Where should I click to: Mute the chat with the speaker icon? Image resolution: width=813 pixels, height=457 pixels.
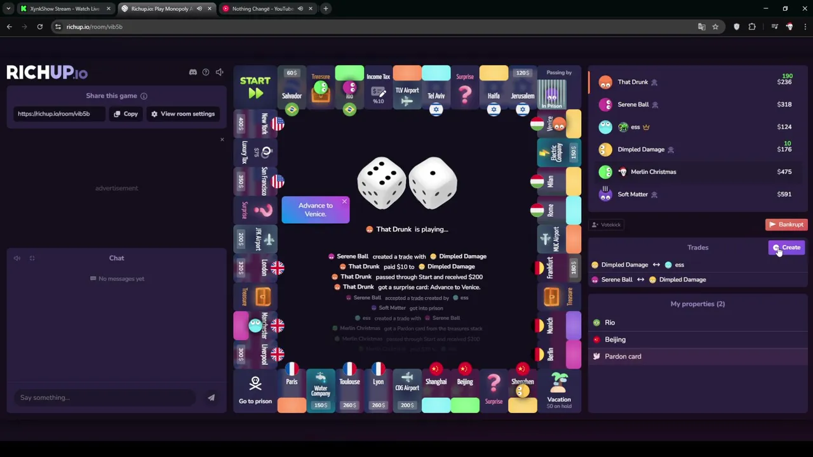[17, 258]
